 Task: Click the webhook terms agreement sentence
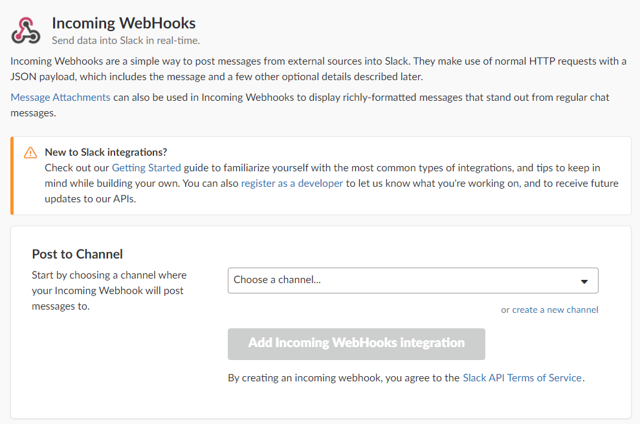(406, 378)
